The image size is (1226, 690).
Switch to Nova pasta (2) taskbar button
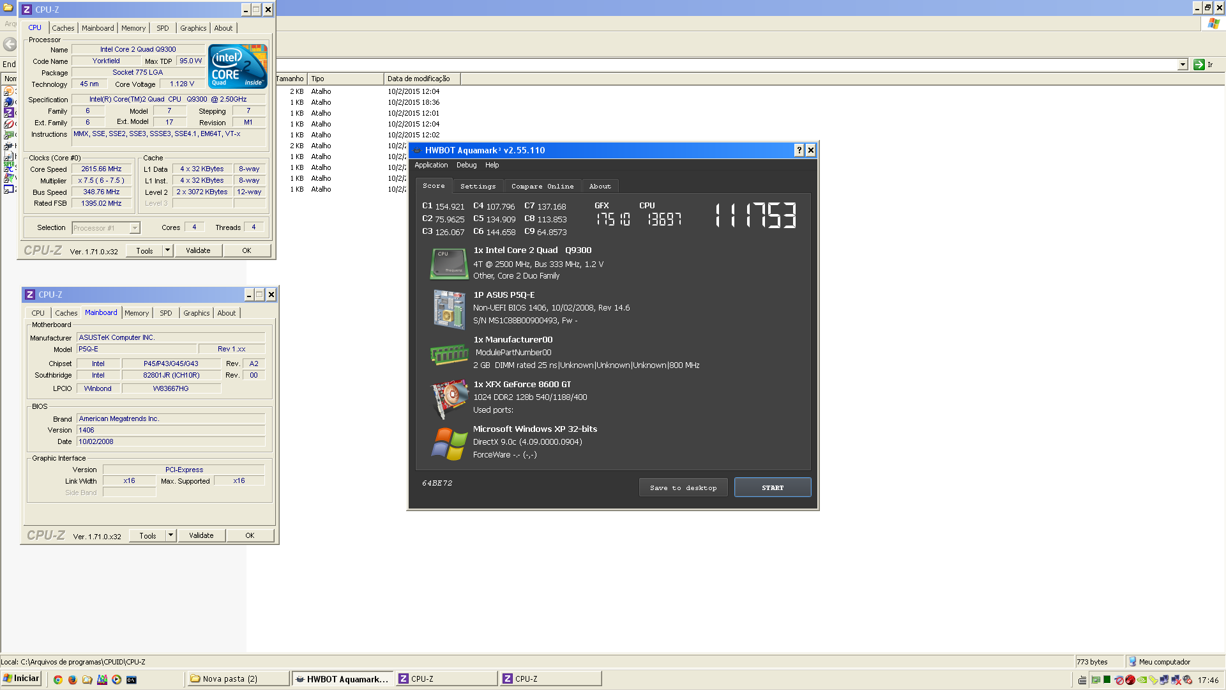coord(238,678)
